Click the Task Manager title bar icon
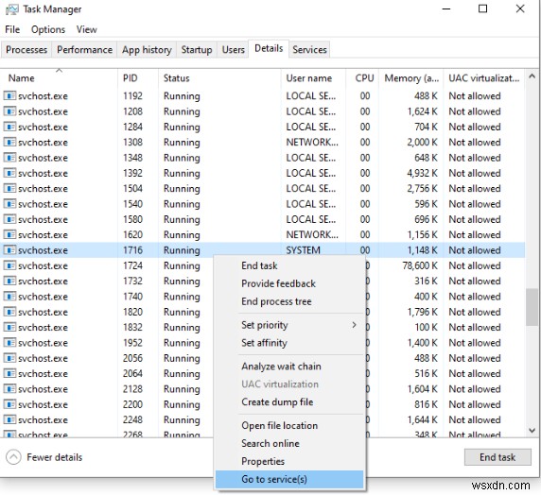The height and width of the screenshot is (495, 541). (12, 9)
